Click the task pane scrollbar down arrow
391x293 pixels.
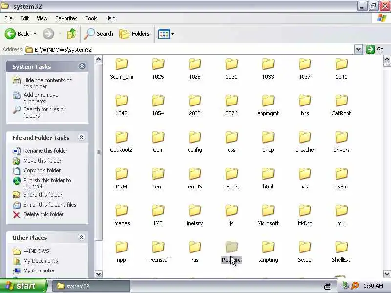99,274
